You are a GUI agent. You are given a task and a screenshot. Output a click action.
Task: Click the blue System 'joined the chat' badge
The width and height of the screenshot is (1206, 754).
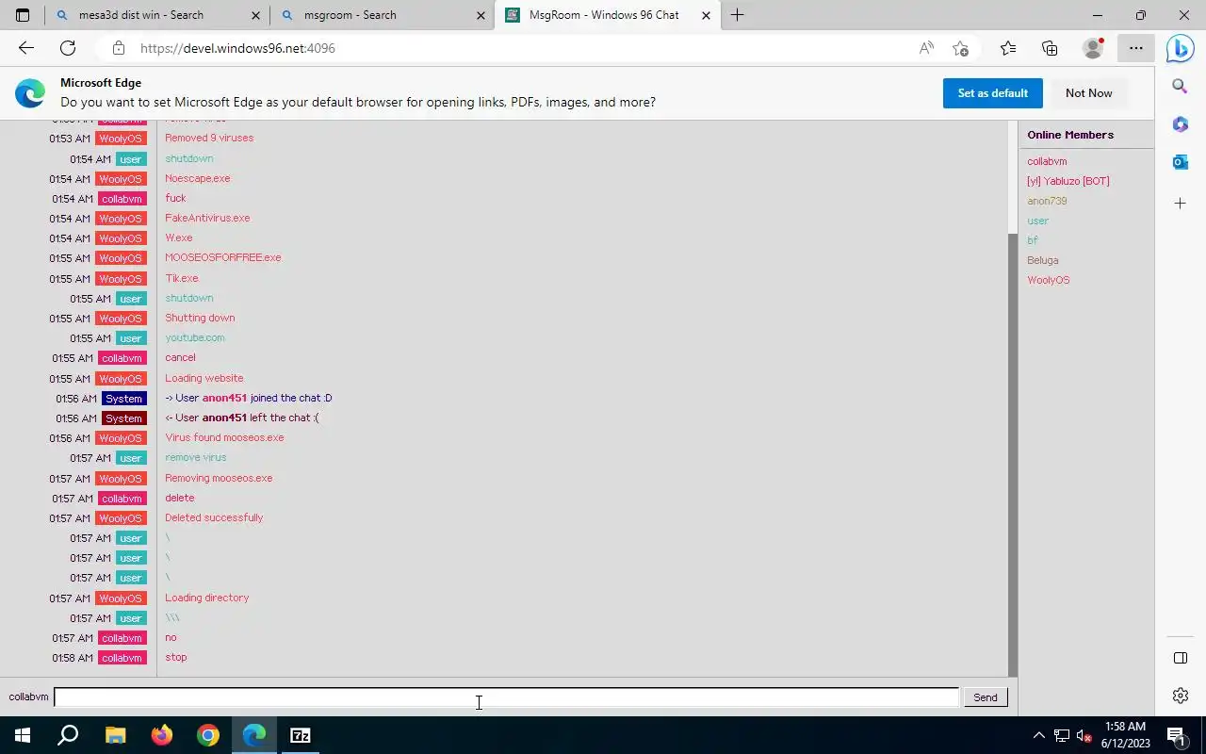click(123, 399)
